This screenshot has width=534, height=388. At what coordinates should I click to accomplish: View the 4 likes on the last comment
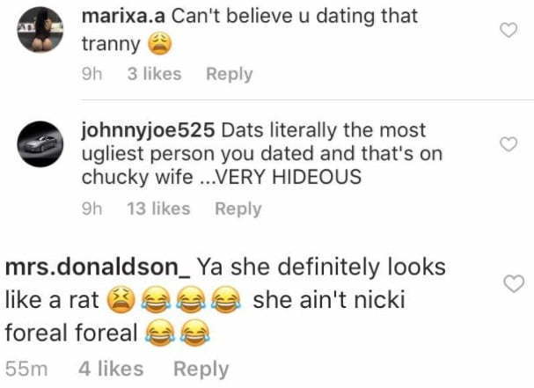pyautogui.click(x=111, y=369)
